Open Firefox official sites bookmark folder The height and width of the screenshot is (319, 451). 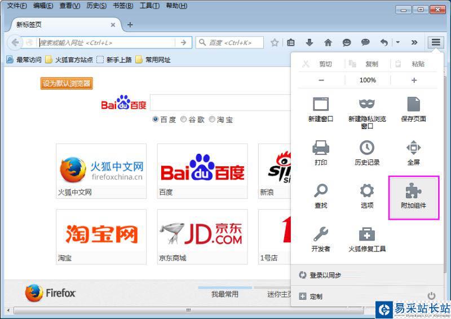coord(69,60)
